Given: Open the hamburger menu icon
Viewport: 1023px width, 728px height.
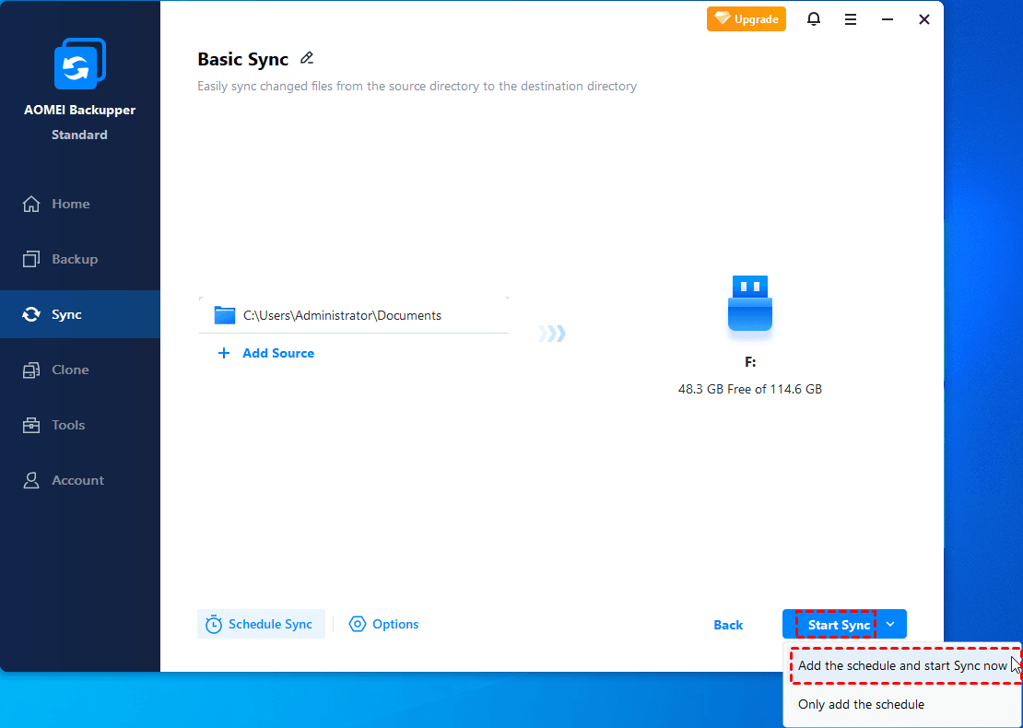Looking at the screenshot, I should pos(851,19).
